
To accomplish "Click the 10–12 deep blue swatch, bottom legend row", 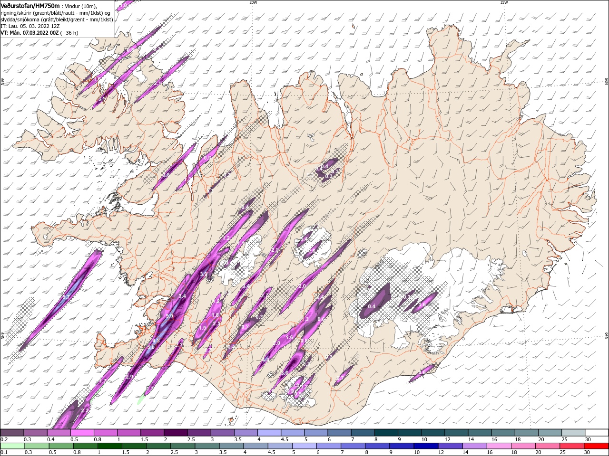I will [425, 446].
